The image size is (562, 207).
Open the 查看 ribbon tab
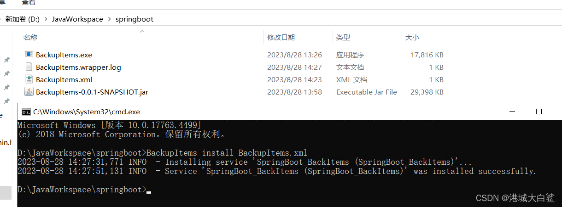tap(28, 3)
